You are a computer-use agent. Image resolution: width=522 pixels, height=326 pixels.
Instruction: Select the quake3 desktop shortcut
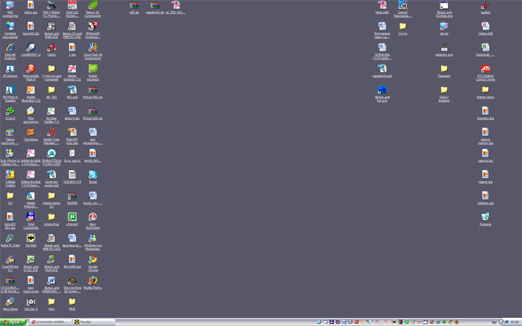(x=485, y=5)
